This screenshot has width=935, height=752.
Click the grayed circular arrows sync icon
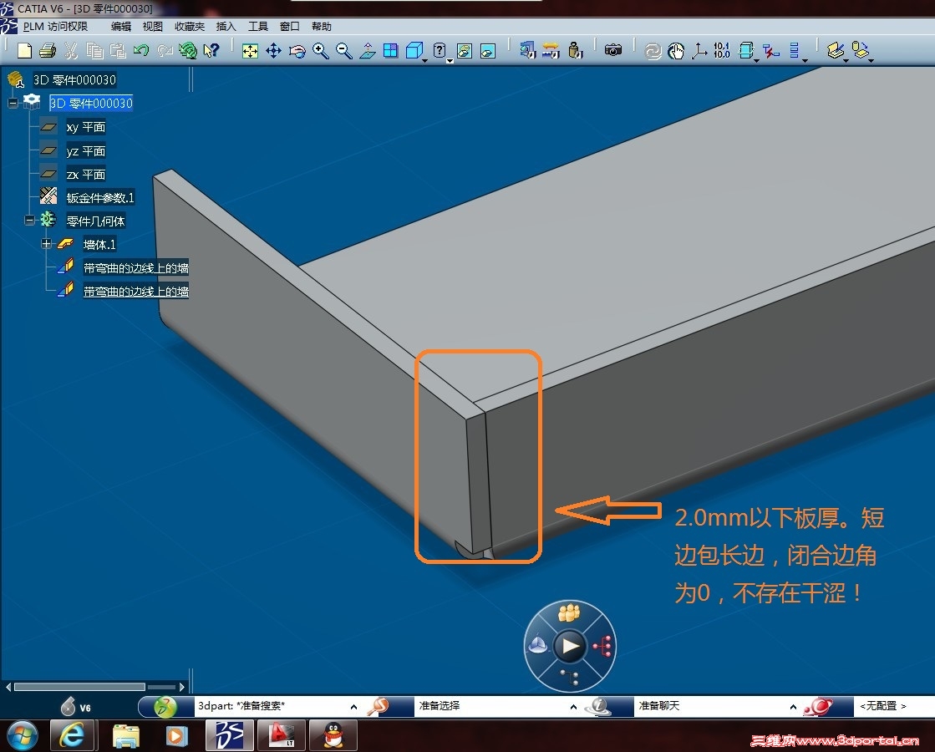pos(653,51)
